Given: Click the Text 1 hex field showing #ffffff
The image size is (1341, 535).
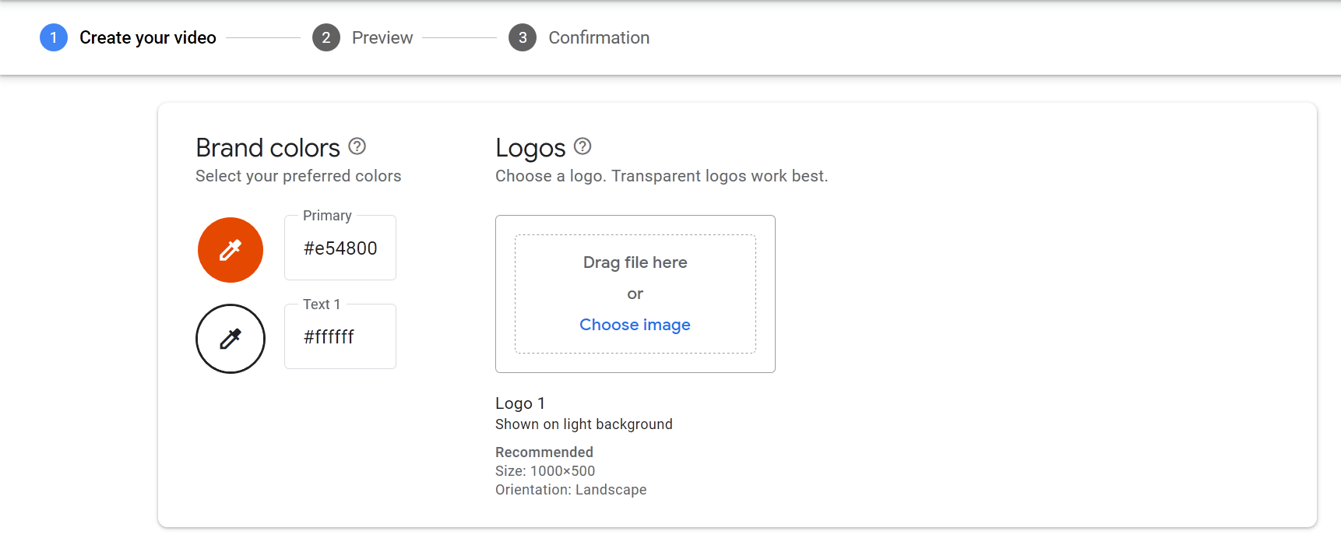Looking at the screenshot, I should (x=340, y=337).
